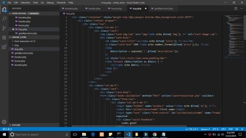The height and width of the screenshot is (138, 246).
Task: Select the buy.php tab
Action: (x=137, y=8)
